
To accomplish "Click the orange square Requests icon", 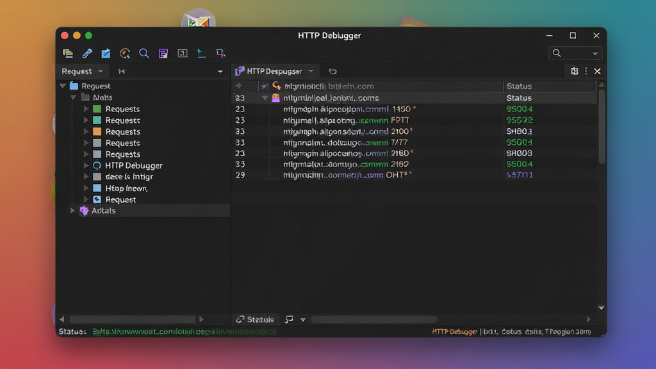I will 97,131.
